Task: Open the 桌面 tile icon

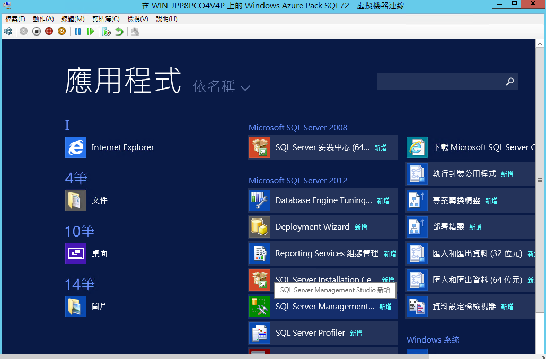Action: 76,253
